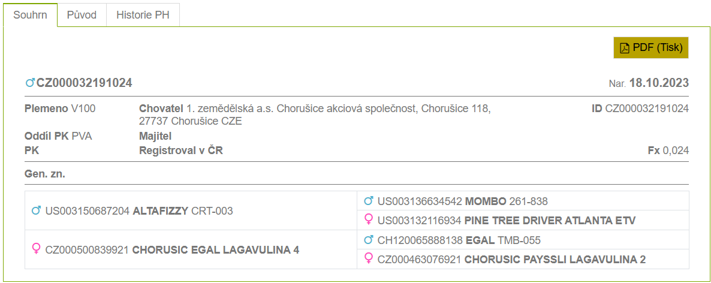The width and height of the screenshot is (711, 283).
Task: Click the male symbol beside CZ000032191024 heading
Action: pyautogui.click(x=30, y=83)
